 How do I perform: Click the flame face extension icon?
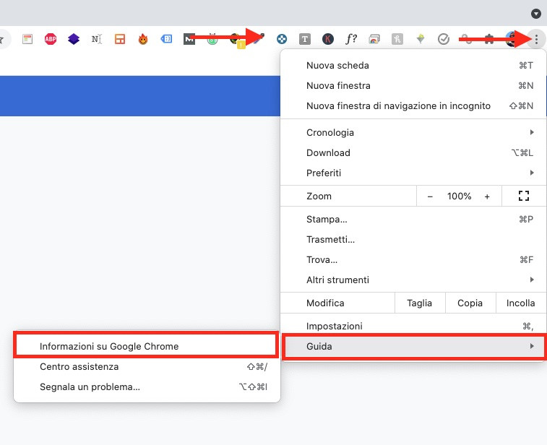(142, 39)
